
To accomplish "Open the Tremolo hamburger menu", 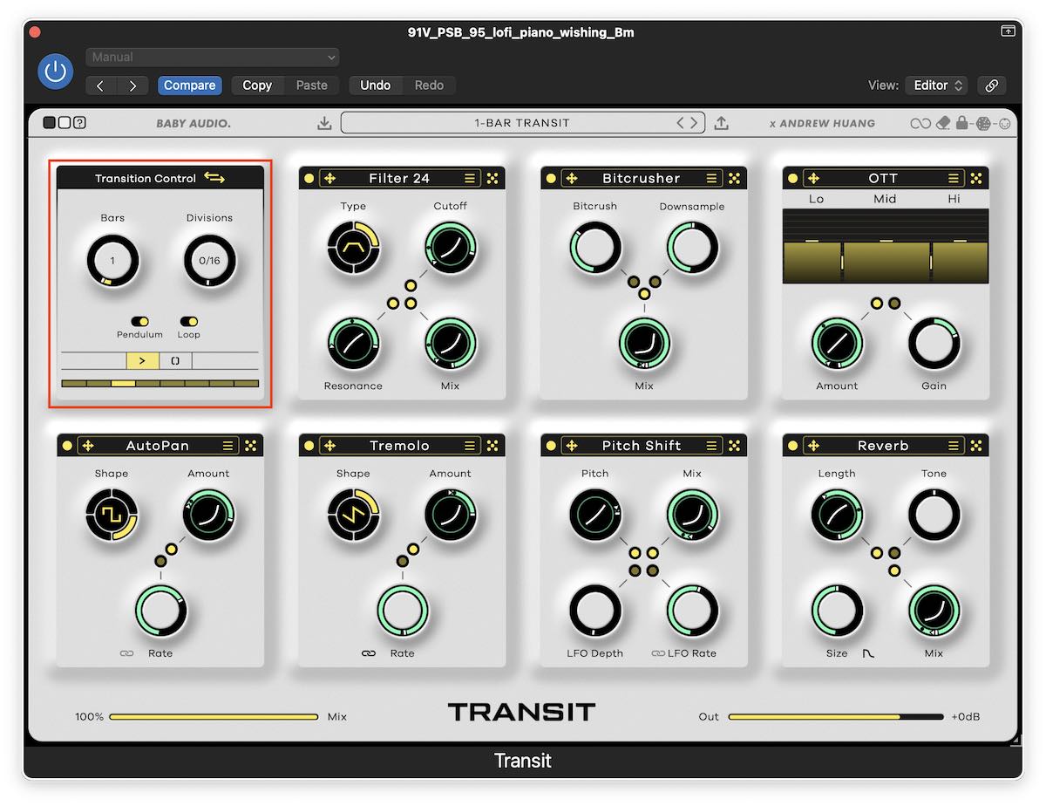I will (470, 446).
